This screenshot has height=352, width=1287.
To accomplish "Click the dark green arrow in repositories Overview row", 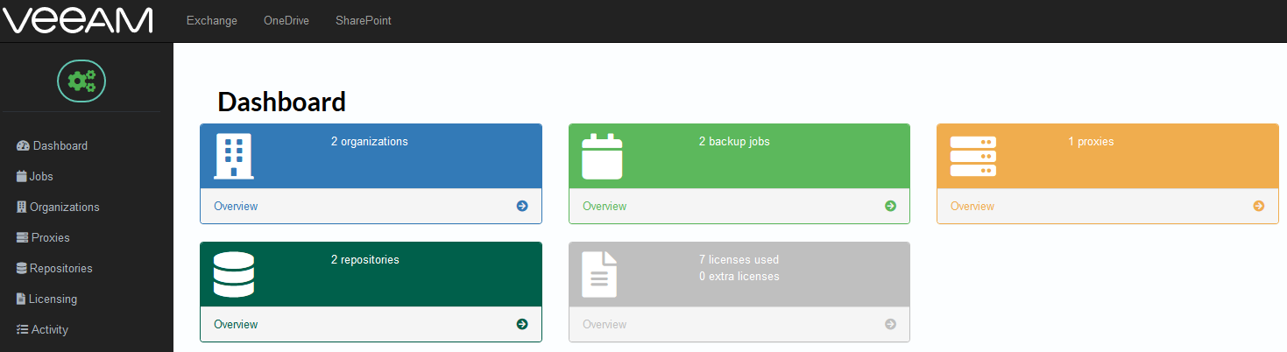I will [x=522, y=324].
